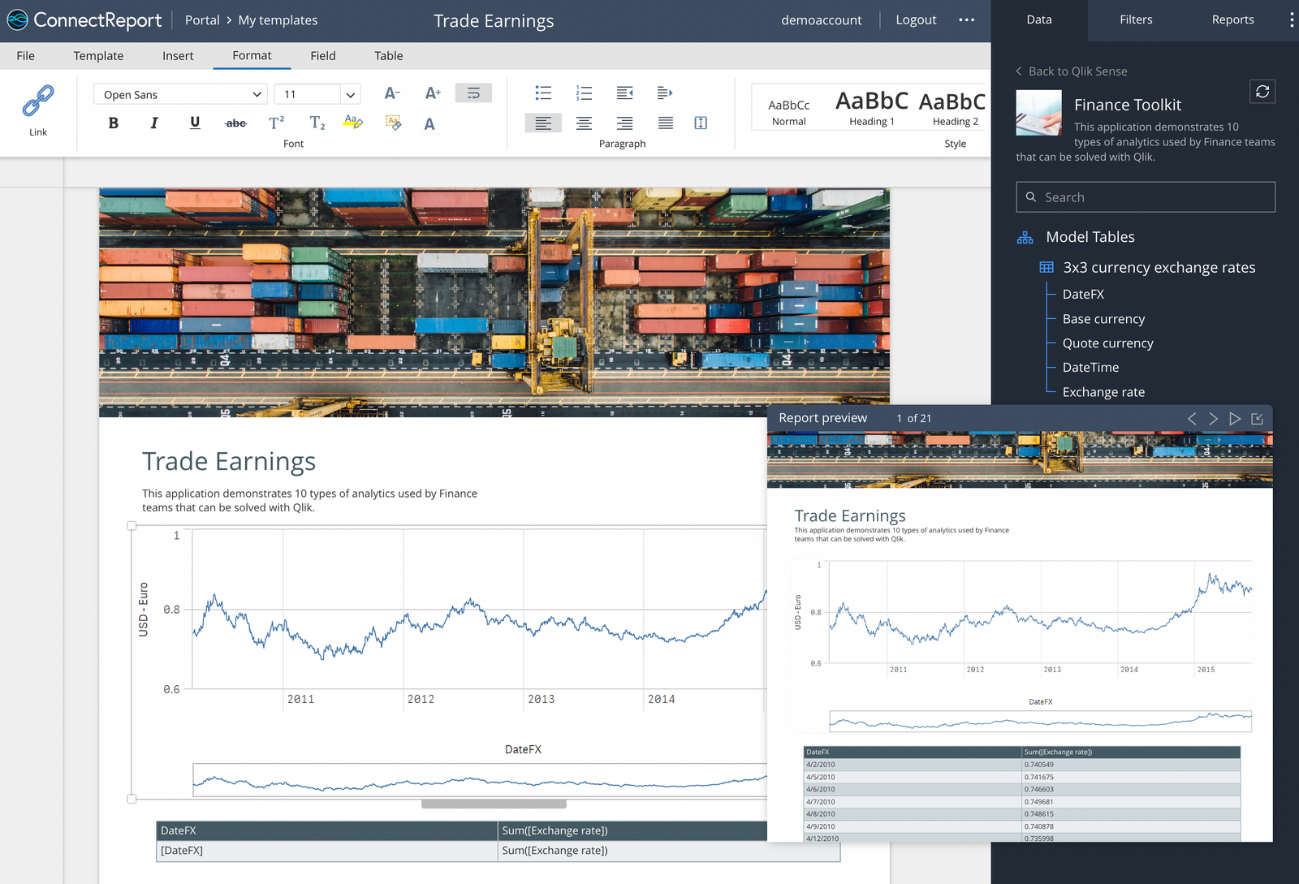The width and height of the screenshot is (1299, 884).
Task: Open the font size dropdown
Action: (x=317, y=94)
